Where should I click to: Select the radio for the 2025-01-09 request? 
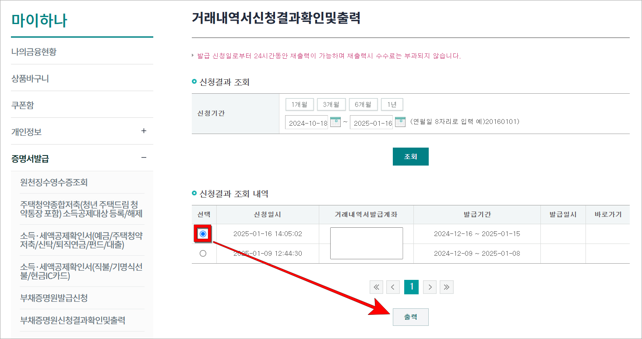(203, 254)
